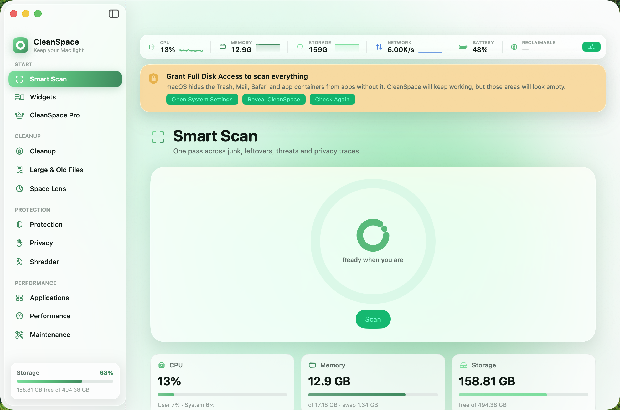Click the CleanSpace app logo
Viewport: 620px width, 410px height.
(20, 45)
